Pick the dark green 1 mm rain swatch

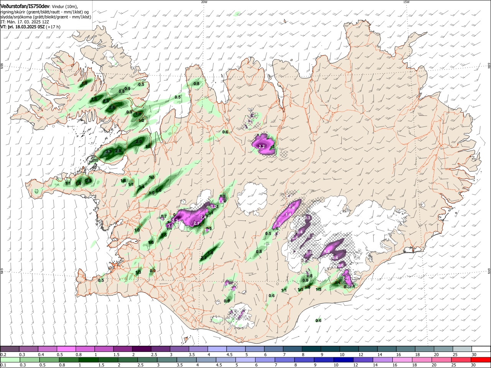88,360
